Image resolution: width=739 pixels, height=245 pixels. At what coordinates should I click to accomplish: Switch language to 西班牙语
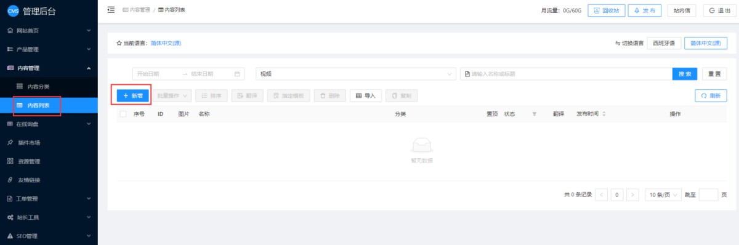coord(664,43)
